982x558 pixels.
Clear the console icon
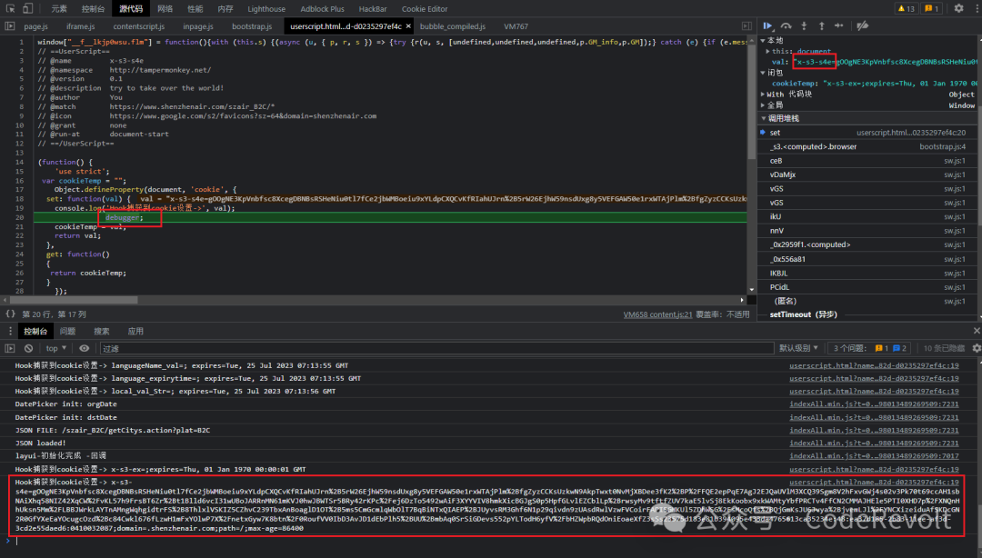point(28,348)
